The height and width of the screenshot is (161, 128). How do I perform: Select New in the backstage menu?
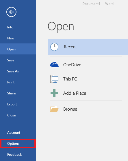tap(18, 38)
